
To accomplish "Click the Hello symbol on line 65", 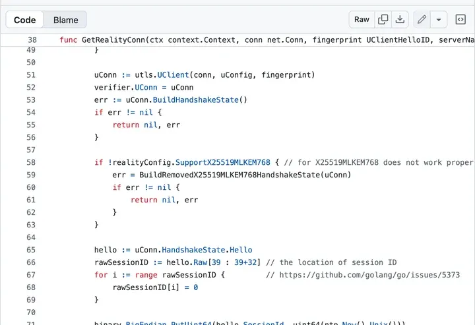I will [x=241, y=250].
